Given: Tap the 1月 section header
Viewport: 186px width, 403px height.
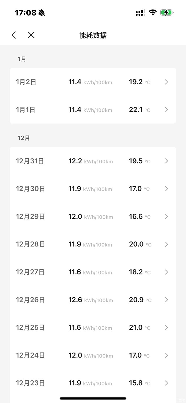Looking at the screenshot, I should click(22, 59).
